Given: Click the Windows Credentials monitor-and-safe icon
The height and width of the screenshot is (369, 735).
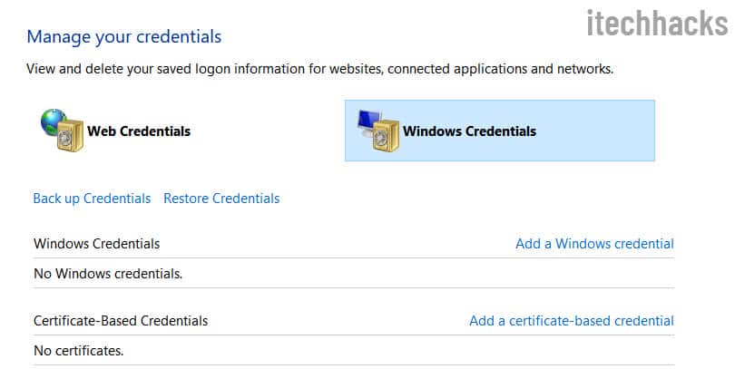Looking at the screenshot, I should click(377, 131).
